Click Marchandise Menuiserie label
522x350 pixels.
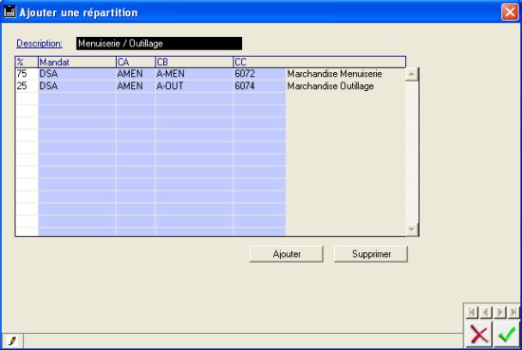pyautogui.click(x=334, y=74)
